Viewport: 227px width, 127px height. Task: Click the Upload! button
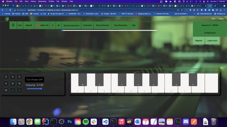click(29, 25)
